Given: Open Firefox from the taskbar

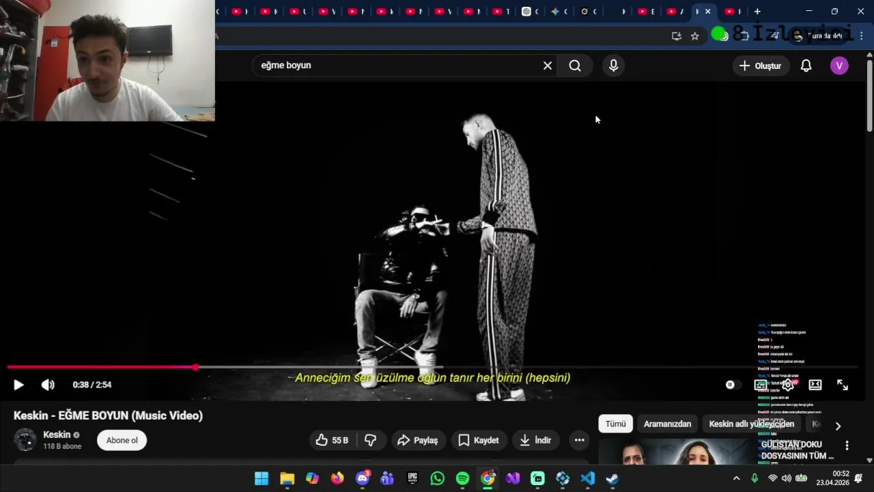Looking at the screenshot, I should pos(337,478).
